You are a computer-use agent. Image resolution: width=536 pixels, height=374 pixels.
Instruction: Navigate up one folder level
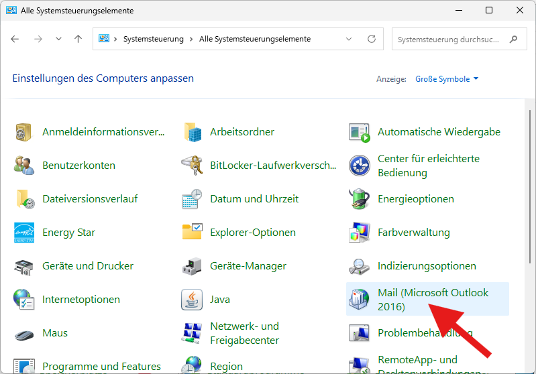pos(78,39)
